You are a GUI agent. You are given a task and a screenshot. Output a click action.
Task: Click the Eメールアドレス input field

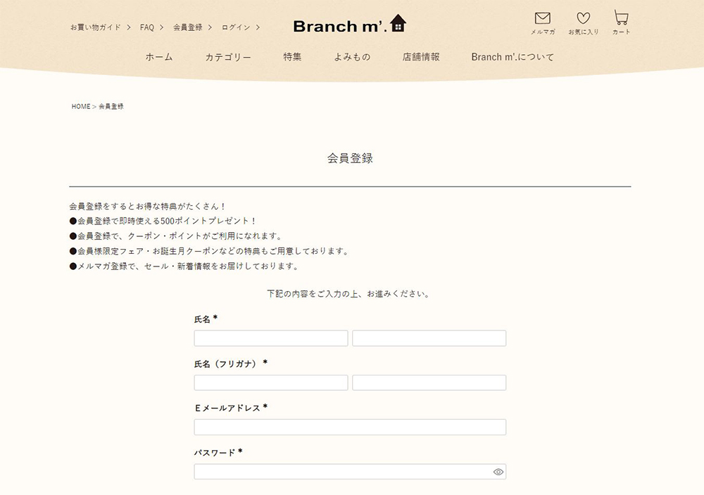[350, 427]
